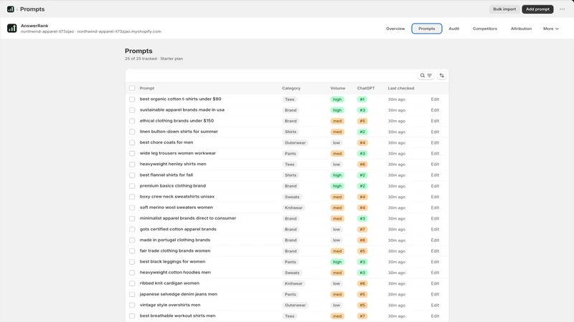Click the Add prompt button
The width and height of the screenshot is (574, 322).
pos(537,9)
